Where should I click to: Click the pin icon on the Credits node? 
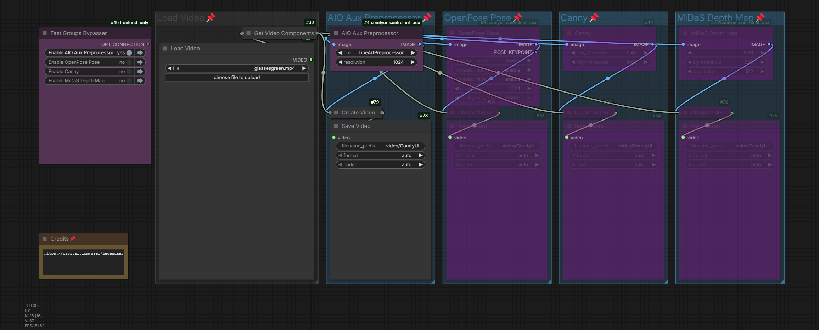click(x=73, y=239)
